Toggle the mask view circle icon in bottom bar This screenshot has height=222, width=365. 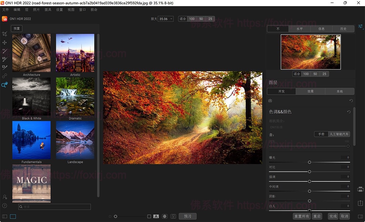coord(165,217)
